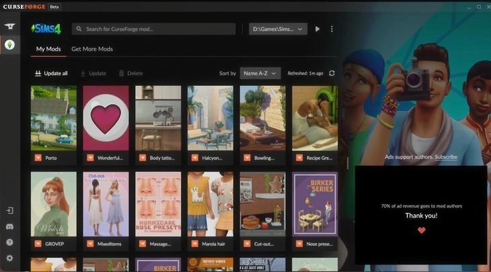Open the three-dot more options menu
This screenshot has width=491, height=272.
(x=332, y=29)
